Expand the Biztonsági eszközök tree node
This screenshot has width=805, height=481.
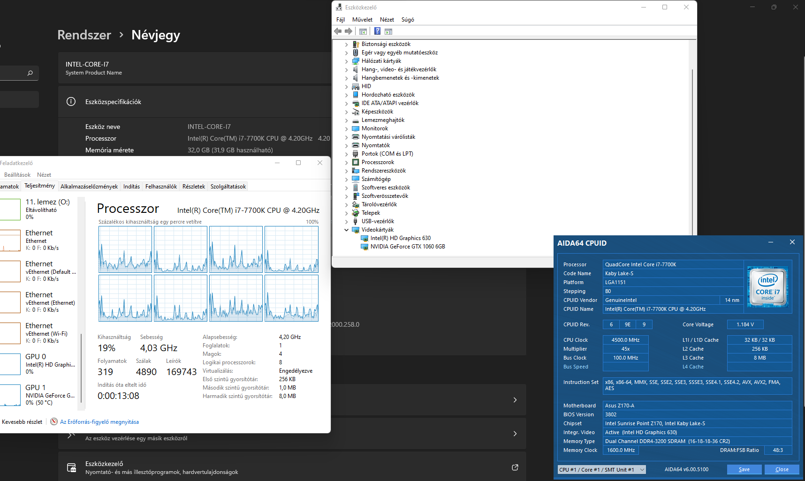coord(347,45)
